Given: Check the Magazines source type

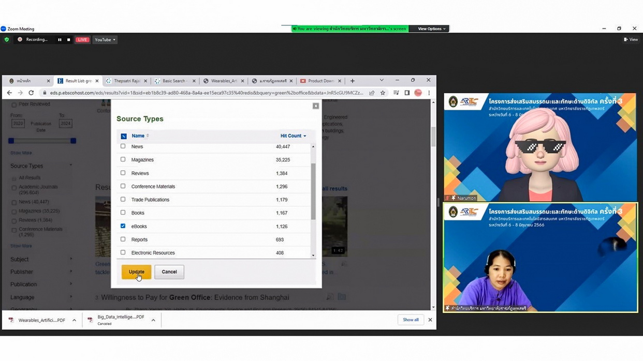Looking at the screenshot, I should (123, 159).
